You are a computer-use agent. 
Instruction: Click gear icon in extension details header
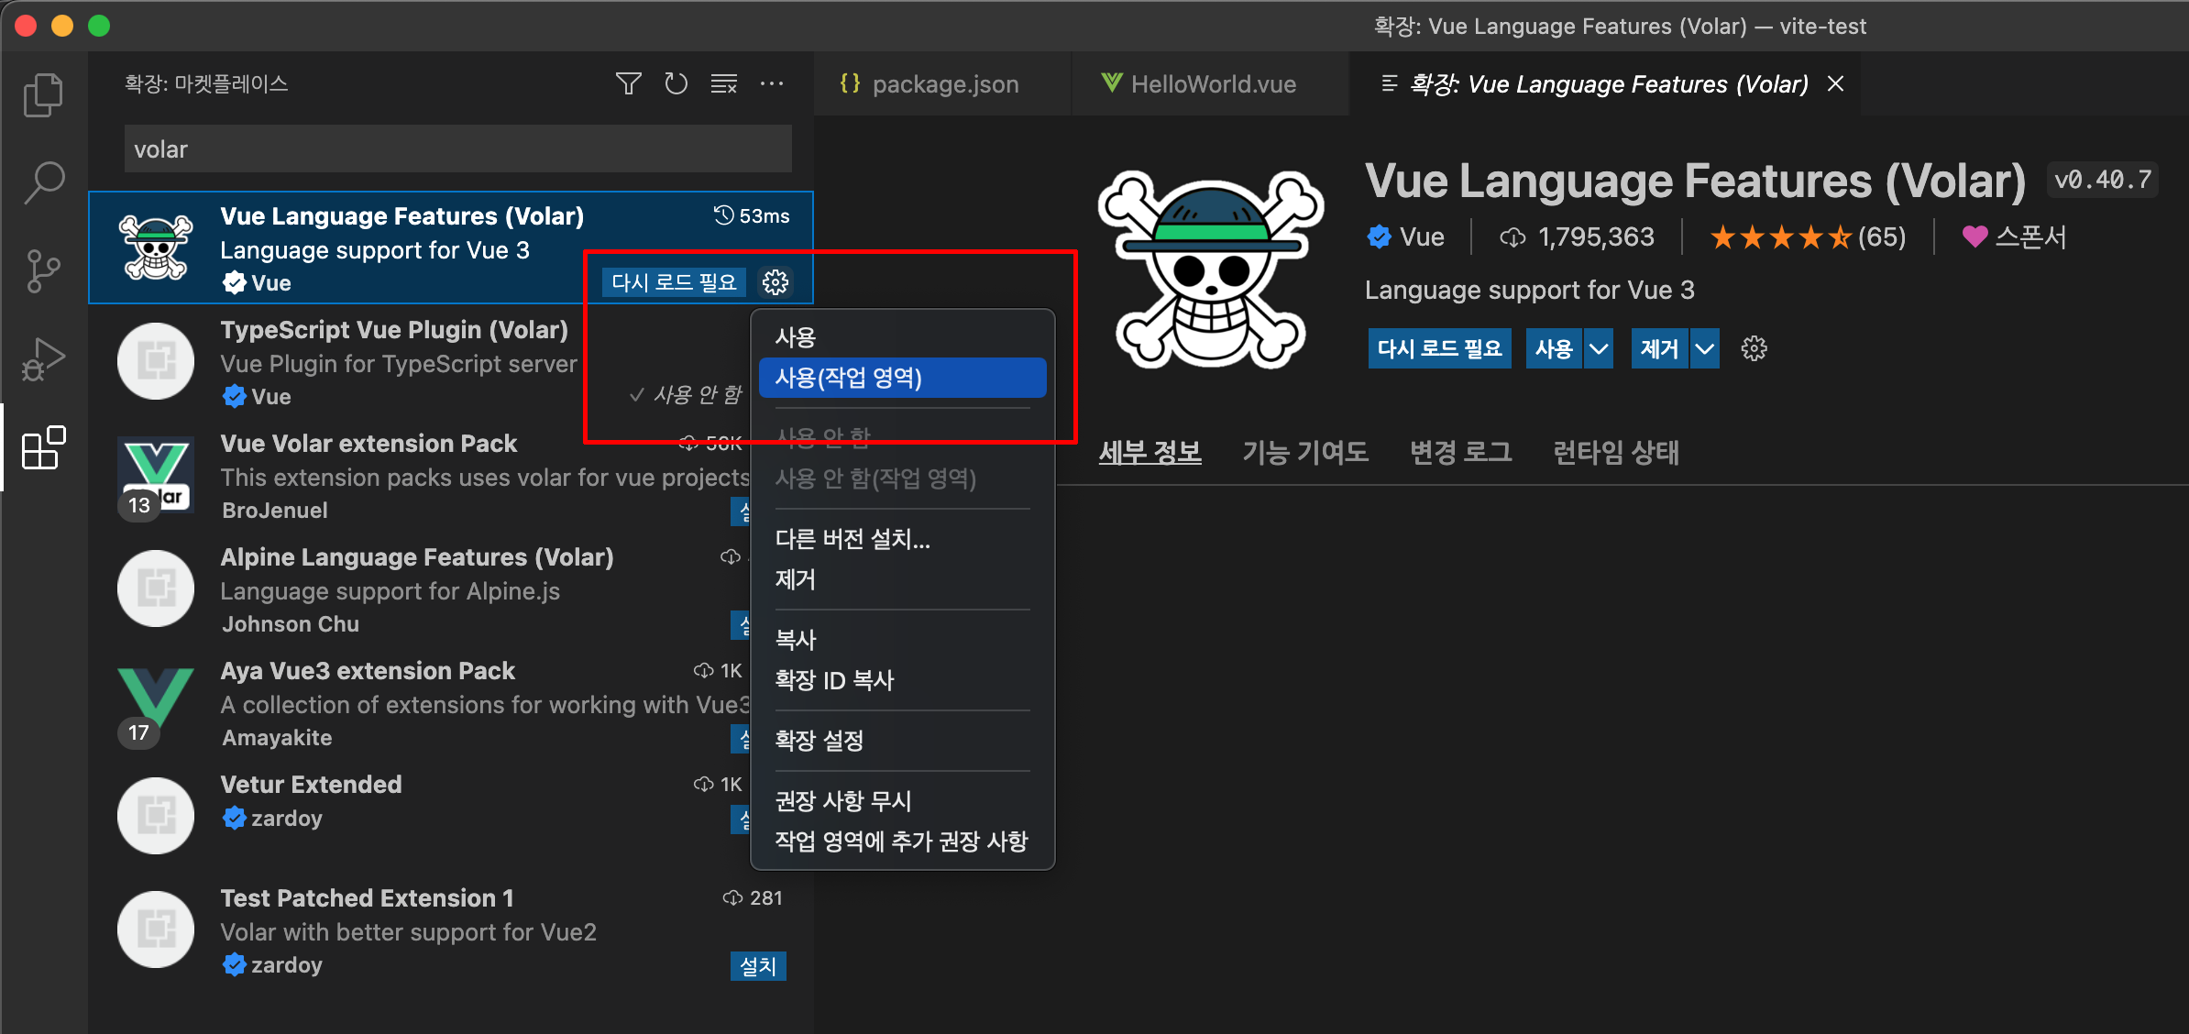pos(1754,348)
